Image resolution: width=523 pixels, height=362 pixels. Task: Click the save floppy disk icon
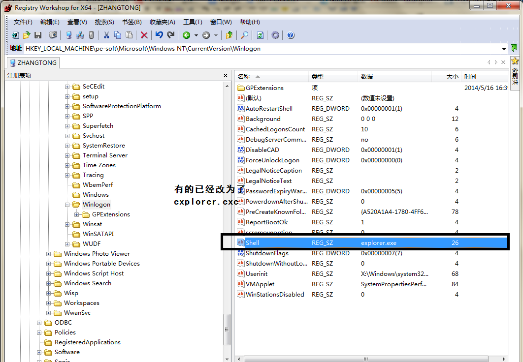[x=38, y=35]
